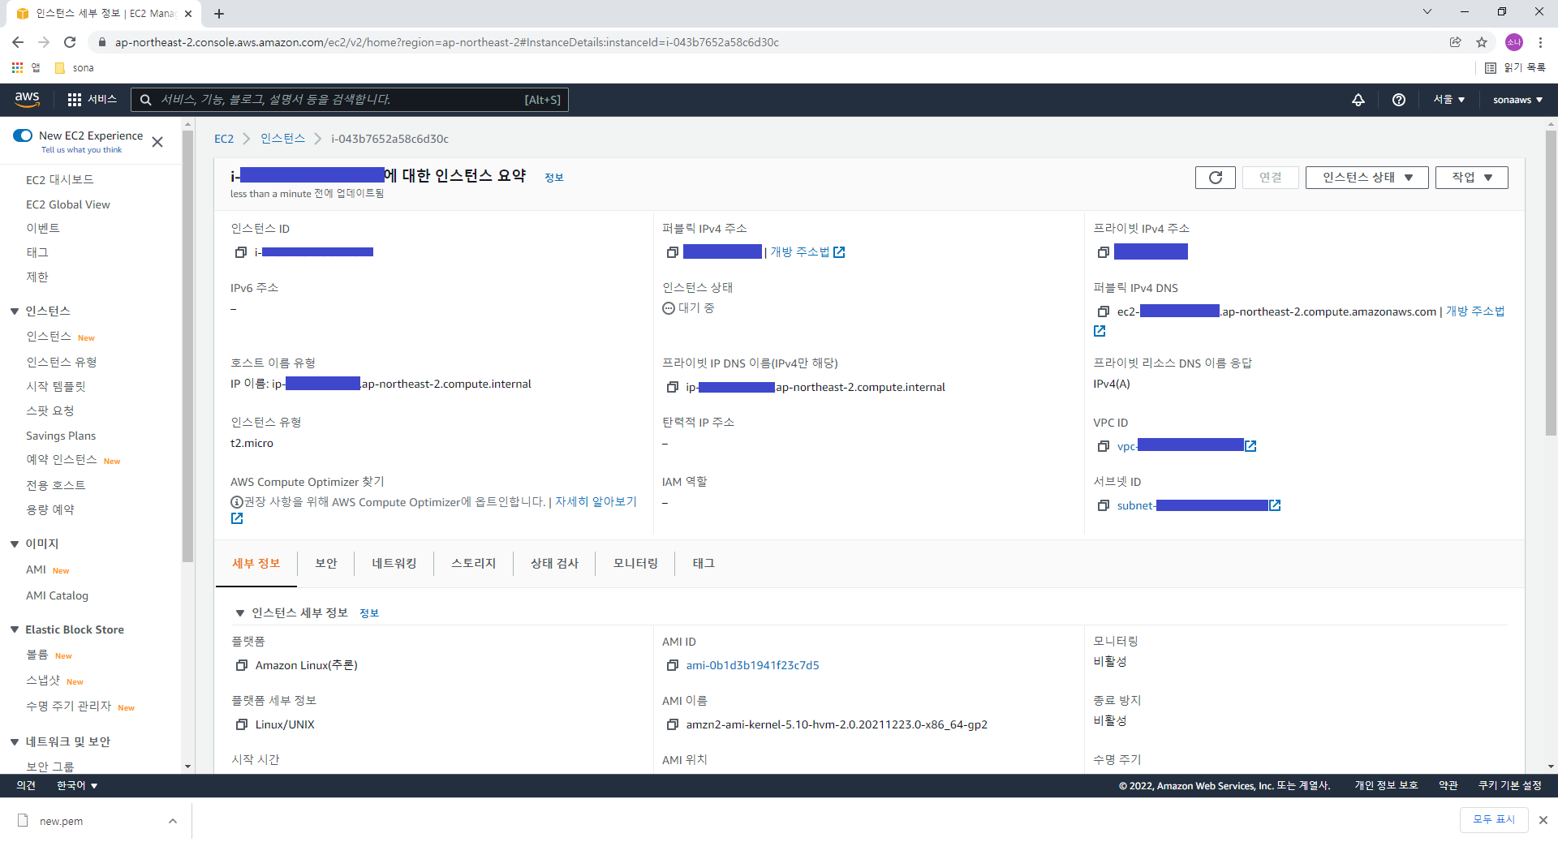The width and height of the screenshot is (1558, 842).
Task: Copy the public IPv4 address
Action: point(672,252)
